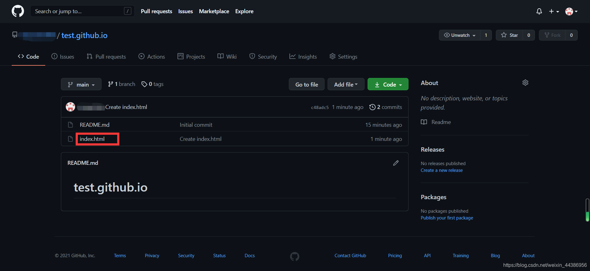Select the Code tab

28,56
